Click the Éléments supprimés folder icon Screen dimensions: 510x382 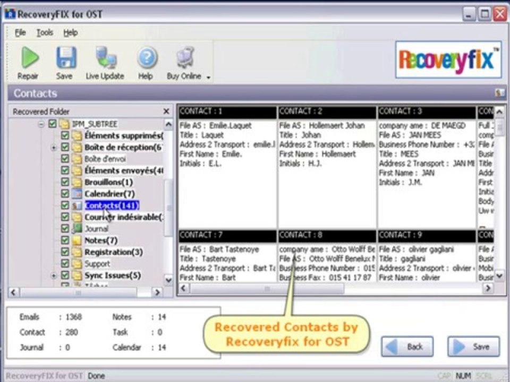coord(76,136)
